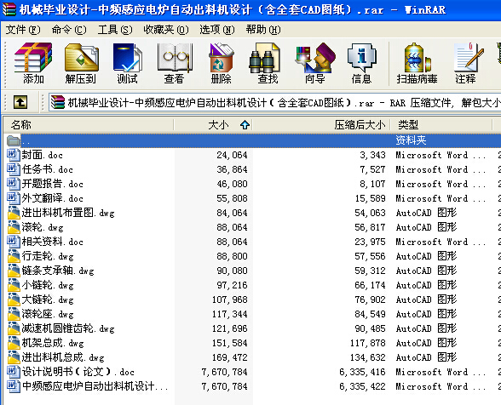Click the Word icon of 封面.doc

pyautogui.click(x=14, y=155)
